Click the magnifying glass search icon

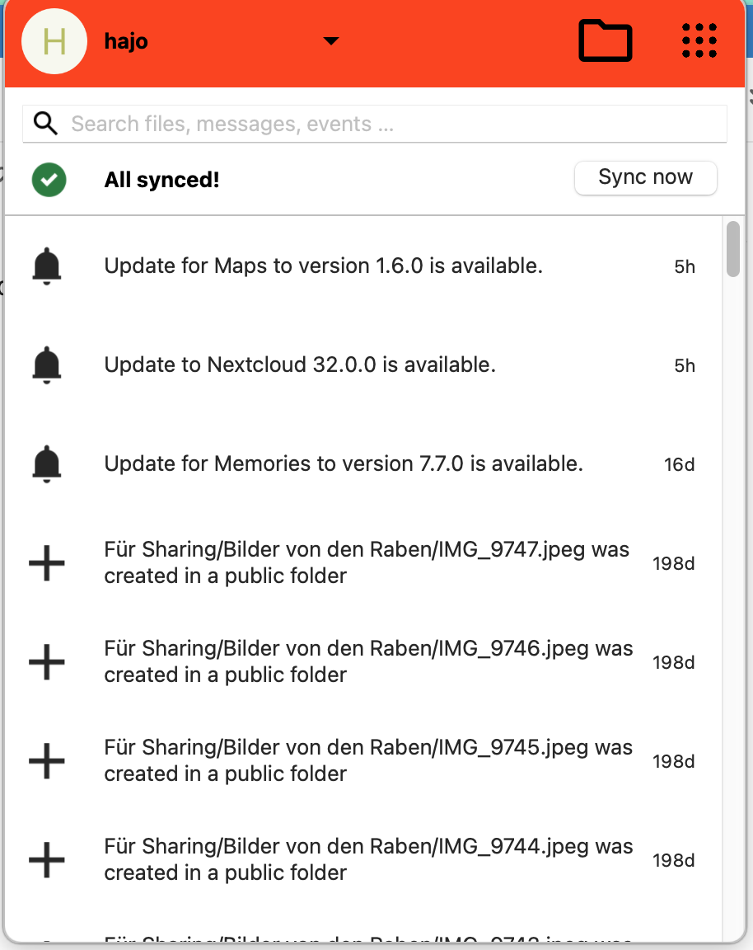45,125
